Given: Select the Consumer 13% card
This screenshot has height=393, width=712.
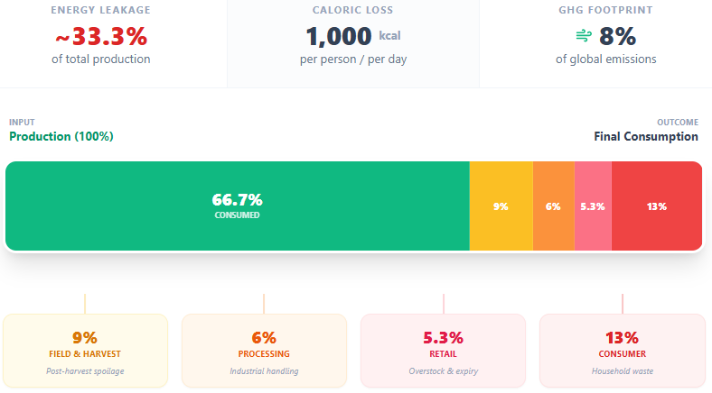Looking at the screenshot, I should 622,351.
